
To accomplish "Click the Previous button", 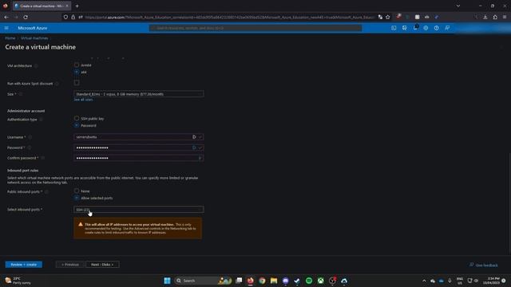I will 70,265.
